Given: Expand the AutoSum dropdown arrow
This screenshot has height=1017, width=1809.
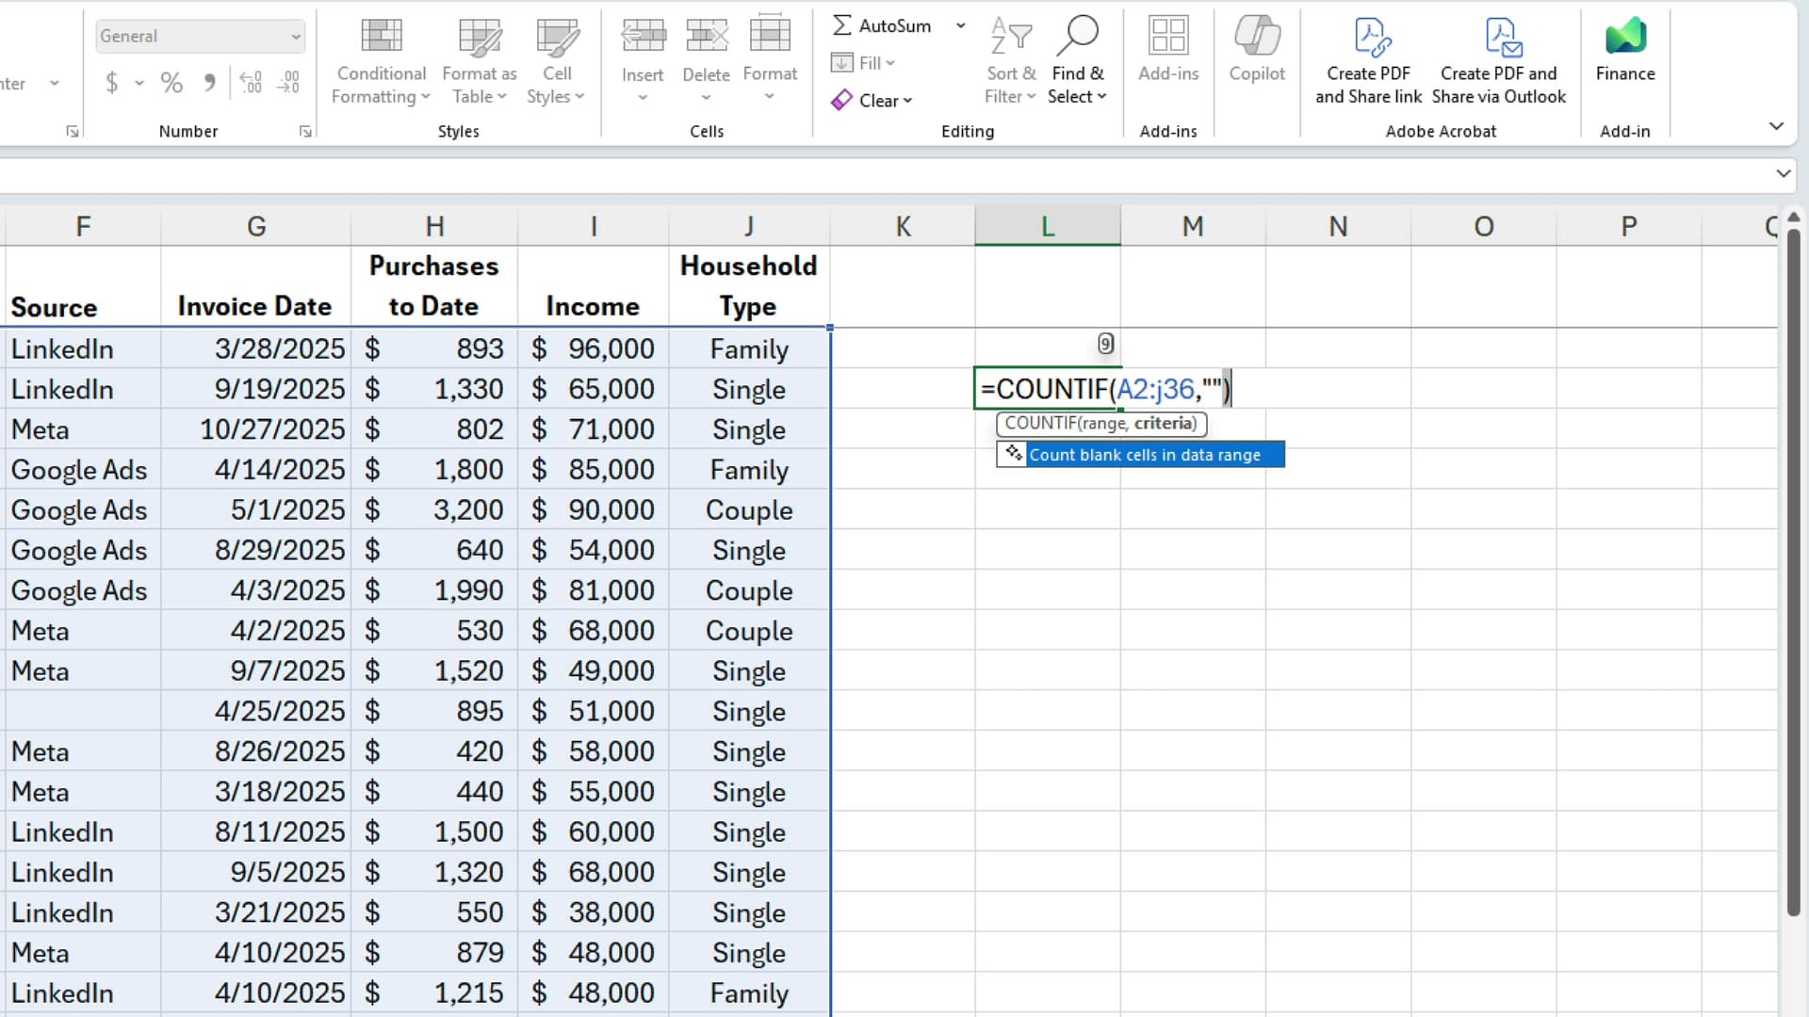Looking at the screenshot, I should click(x=960, y=25).
